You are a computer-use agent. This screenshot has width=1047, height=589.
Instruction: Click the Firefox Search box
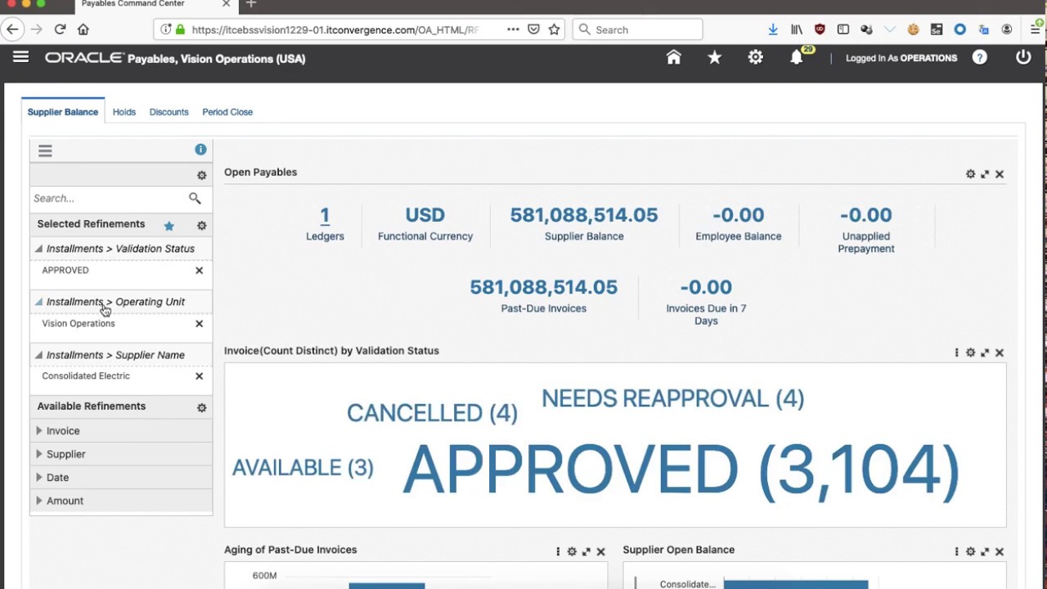638,29
